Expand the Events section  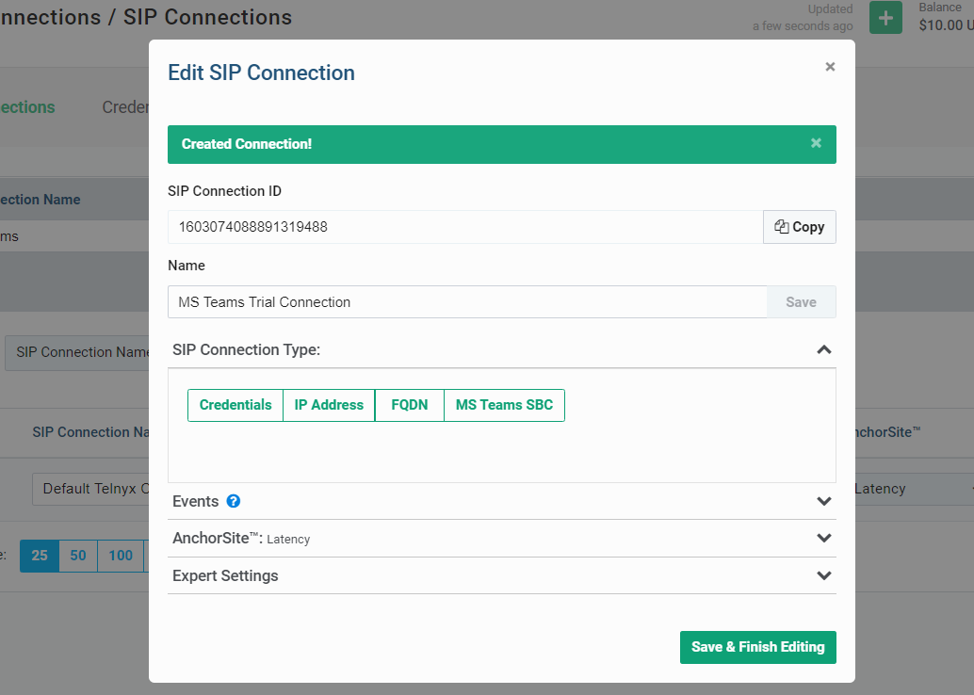click(x=823, y=501)
